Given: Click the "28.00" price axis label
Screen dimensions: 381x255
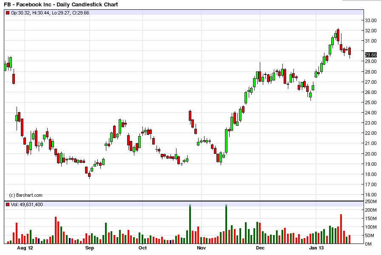Looking at the screenshot, I should coord(371,72).
